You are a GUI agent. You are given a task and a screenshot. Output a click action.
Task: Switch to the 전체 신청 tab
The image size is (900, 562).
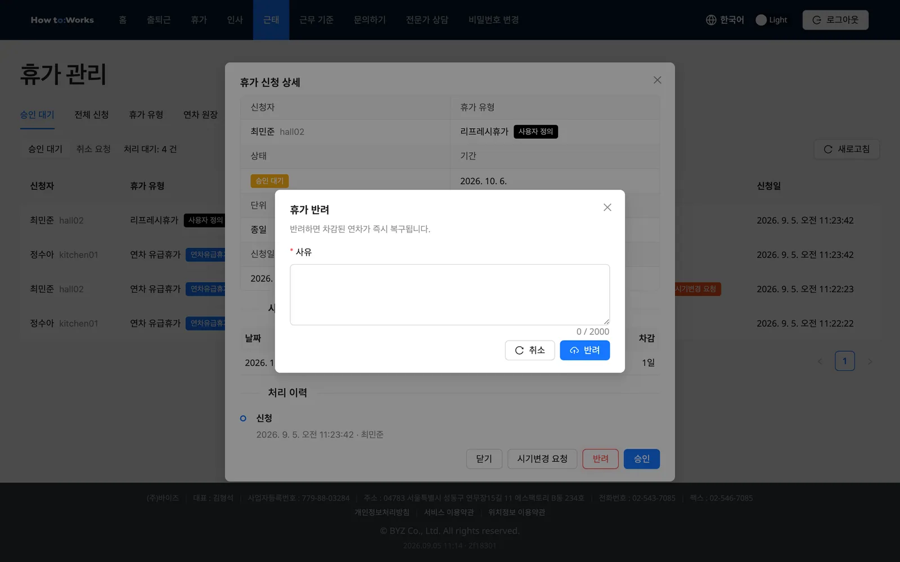point(91,115)
